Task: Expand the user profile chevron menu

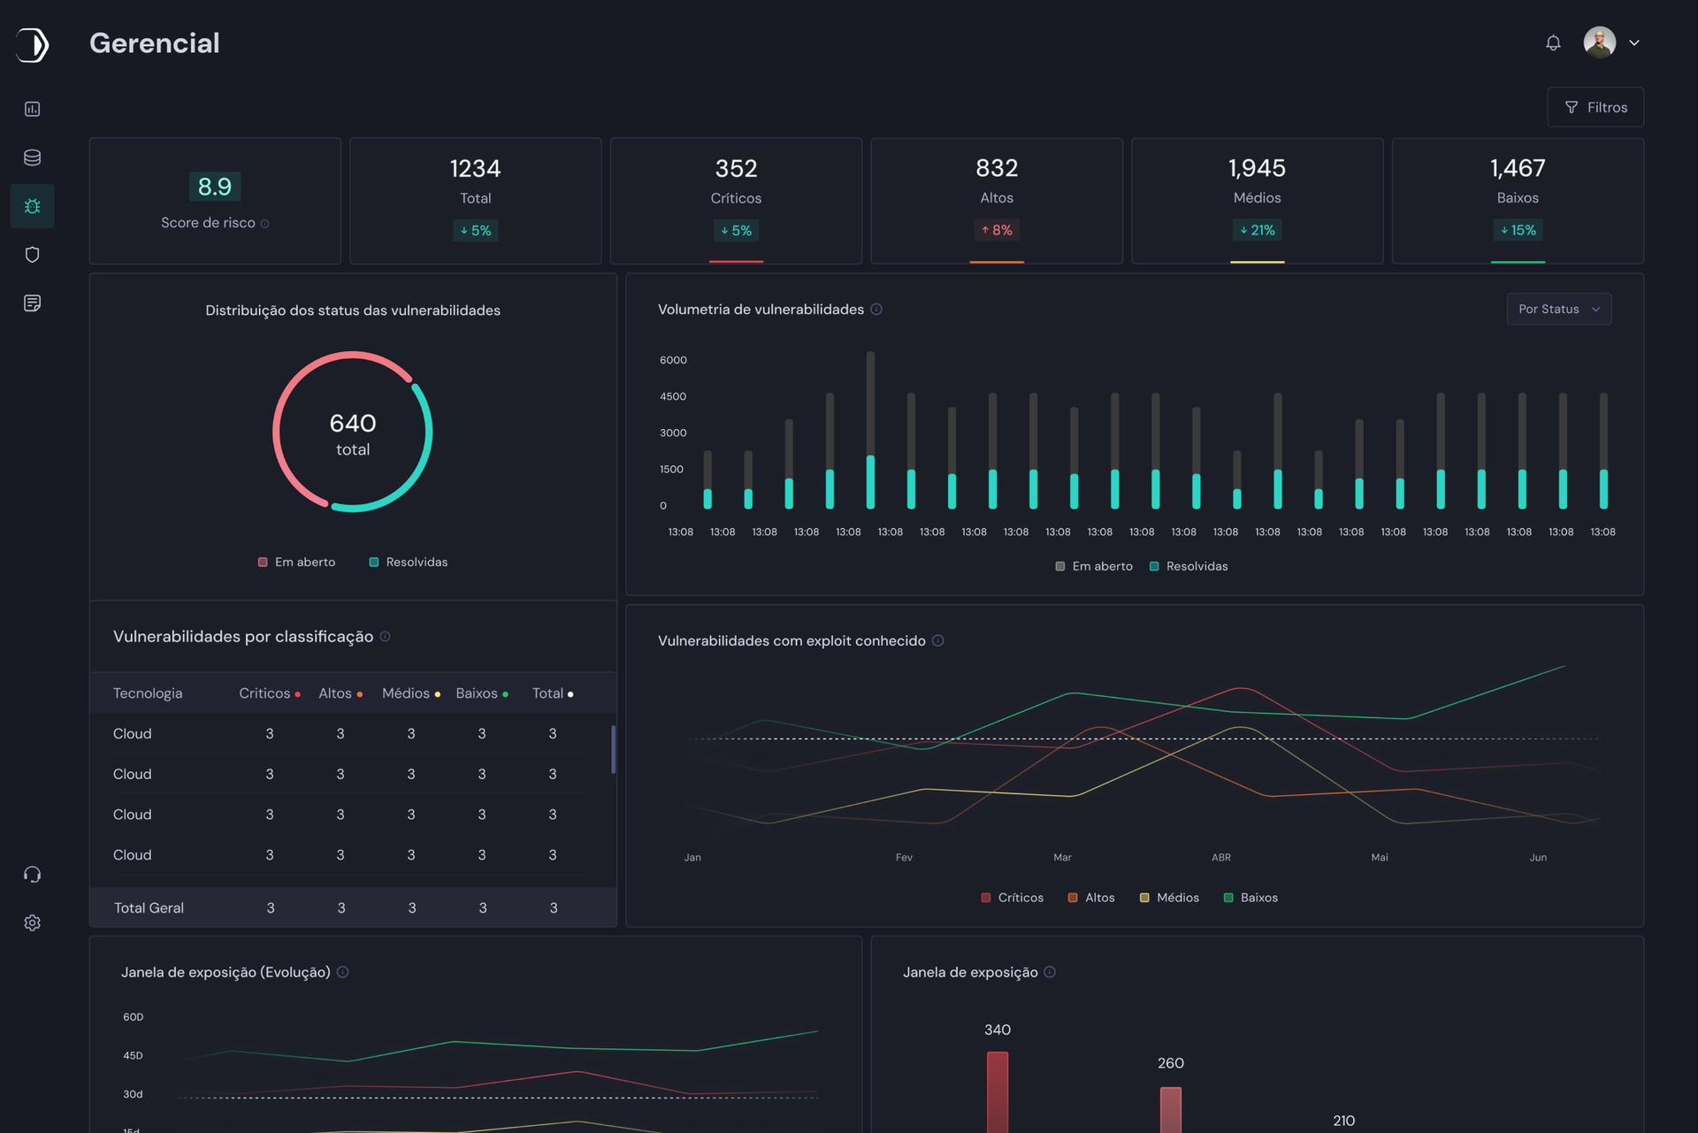Action: tap(1634, 42)
